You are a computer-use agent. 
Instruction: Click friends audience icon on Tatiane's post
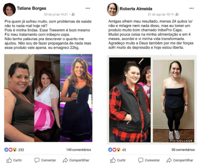click(x=73, y=14)
